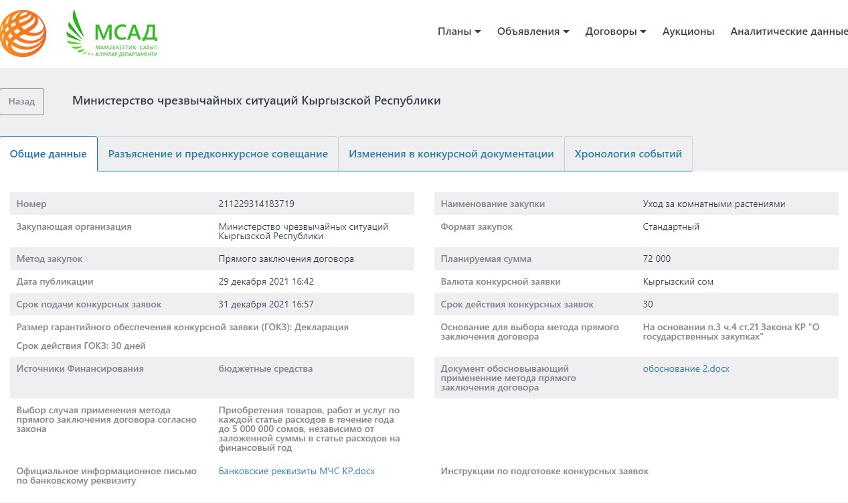The width and height of the screenshot is (848, 503).
Task: Open Изменения в конкурсной документации tab
Action: pyautogui.click(x=451, y=154)
